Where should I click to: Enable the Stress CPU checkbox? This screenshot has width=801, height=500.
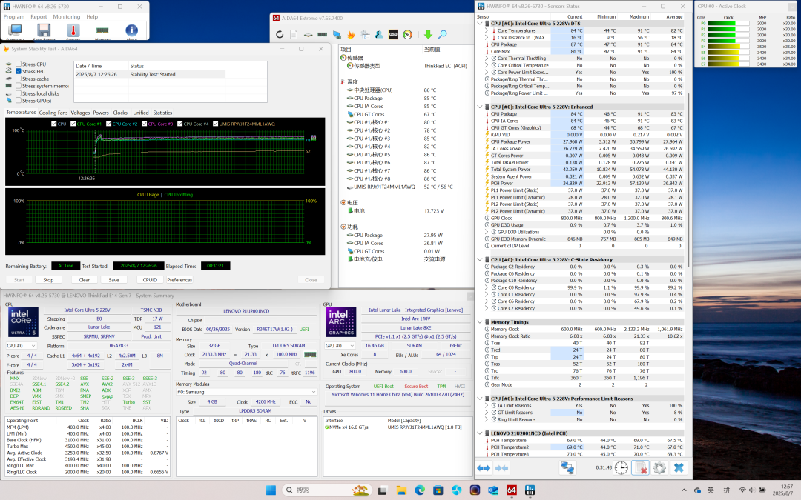pyautogui.click(x=19, y=64)
